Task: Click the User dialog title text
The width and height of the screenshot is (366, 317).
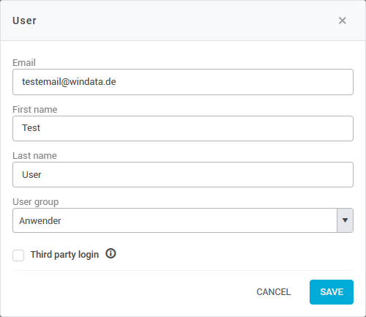Action: click(24, 20)
